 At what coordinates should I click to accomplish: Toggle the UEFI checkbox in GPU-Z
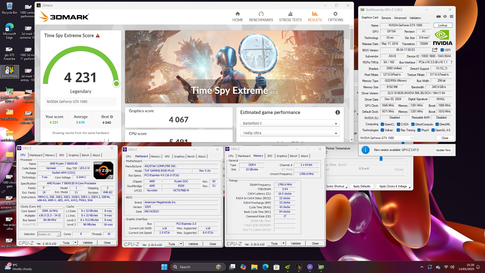tap(442, 50)
